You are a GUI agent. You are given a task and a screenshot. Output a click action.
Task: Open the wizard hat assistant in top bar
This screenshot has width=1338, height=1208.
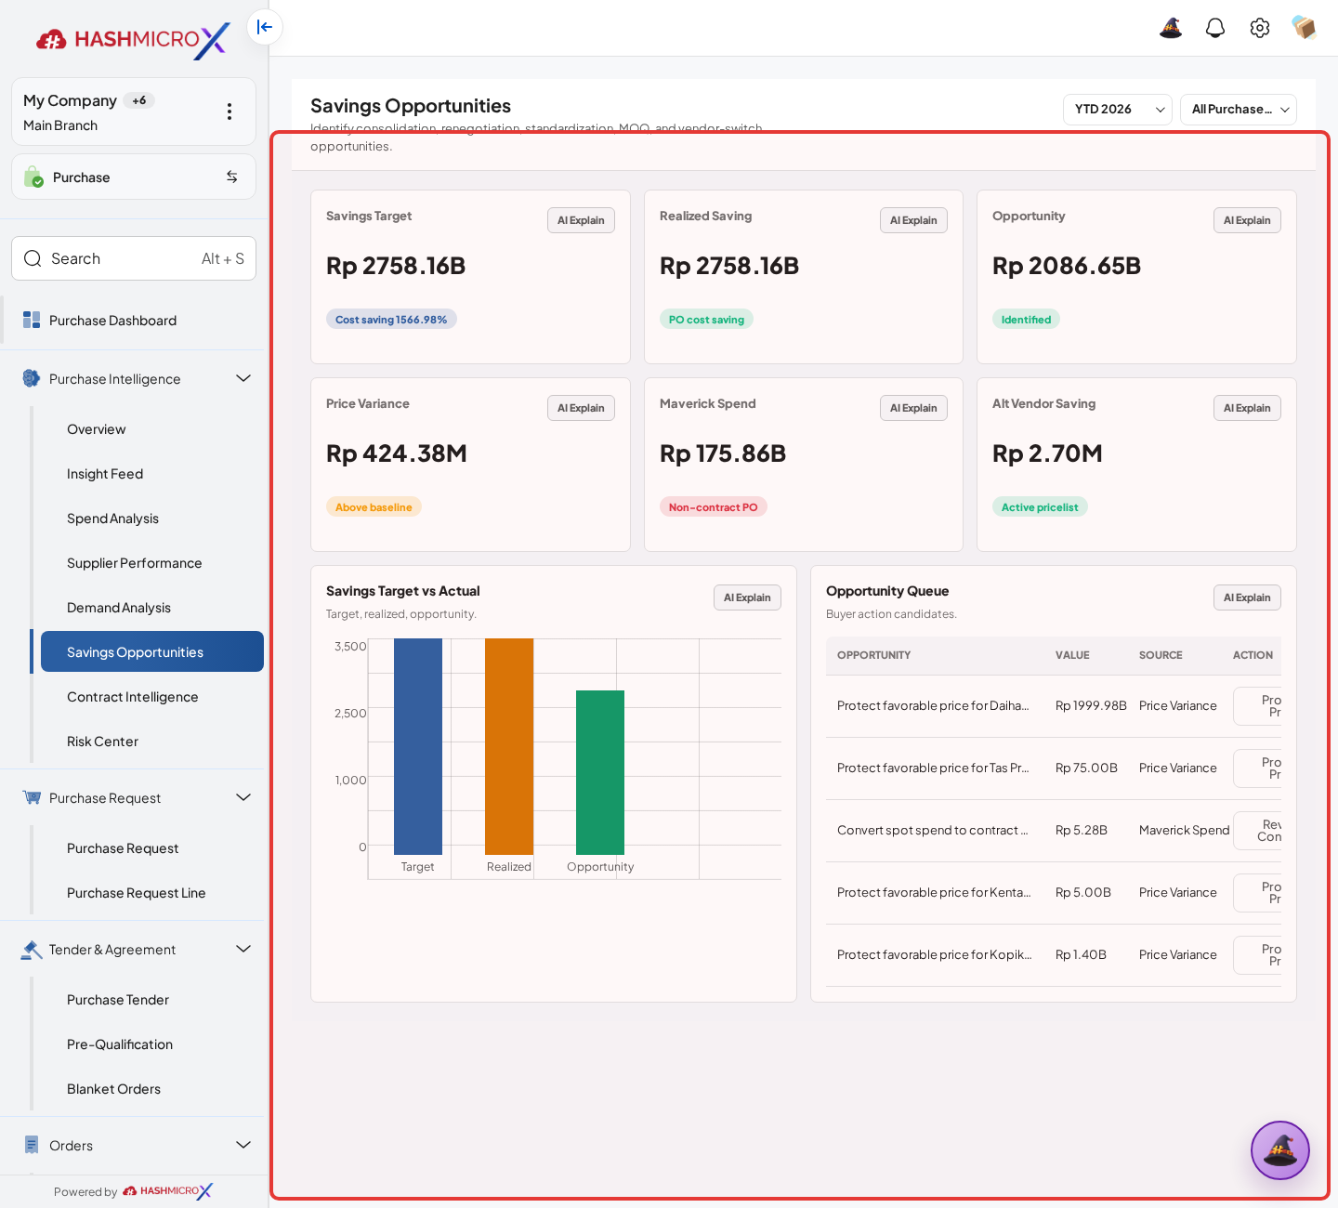pyautogui.click(x=1171, y=28)
